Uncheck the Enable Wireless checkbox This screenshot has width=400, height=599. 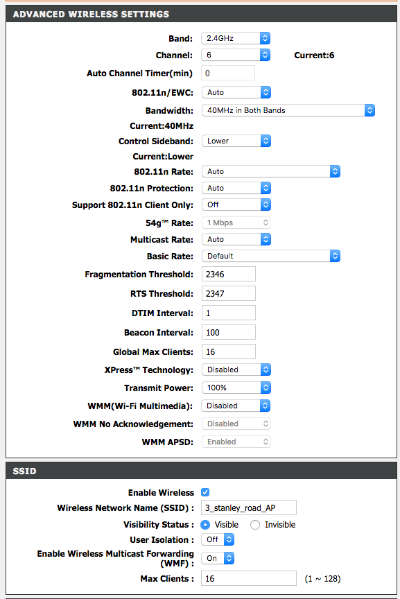point(205,492)
